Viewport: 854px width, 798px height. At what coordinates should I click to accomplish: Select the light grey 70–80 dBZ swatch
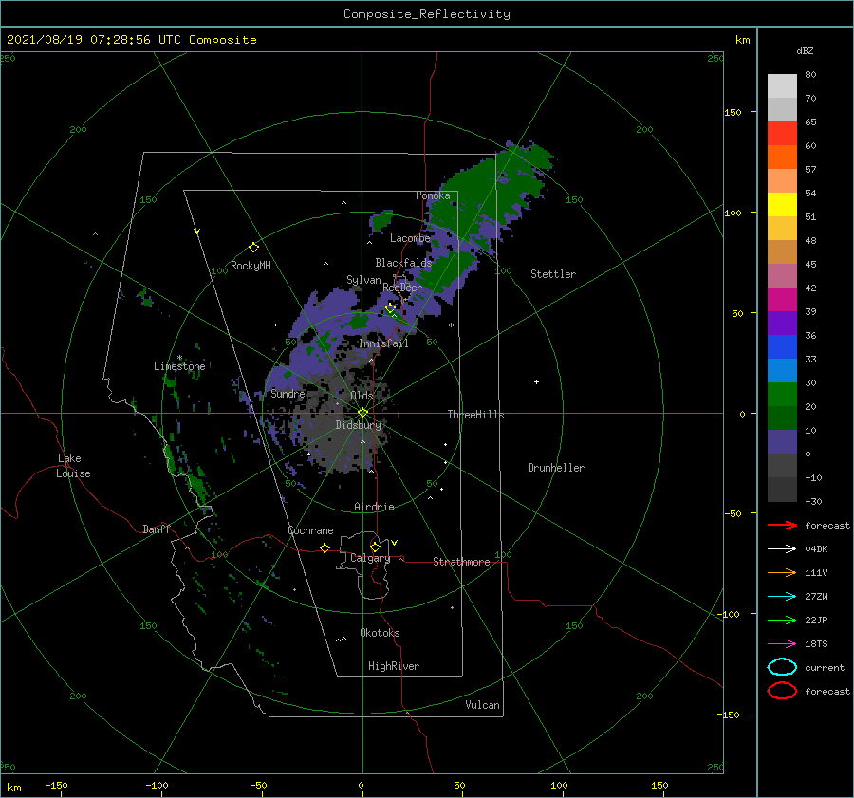tap(782, 85)
